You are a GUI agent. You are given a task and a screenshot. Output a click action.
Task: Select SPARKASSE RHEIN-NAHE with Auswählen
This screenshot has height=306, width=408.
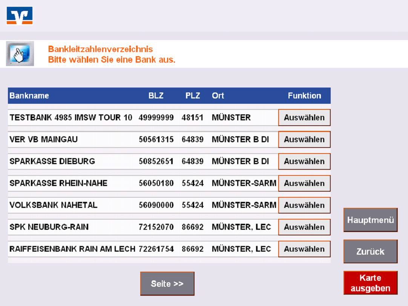point(304,183)
